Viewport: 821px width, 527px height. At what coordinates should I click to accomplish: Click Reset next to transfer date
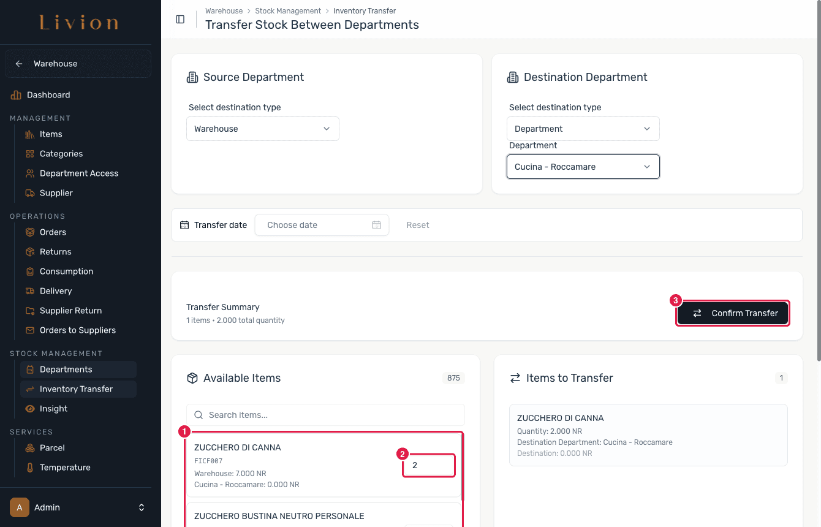(418, 225)
